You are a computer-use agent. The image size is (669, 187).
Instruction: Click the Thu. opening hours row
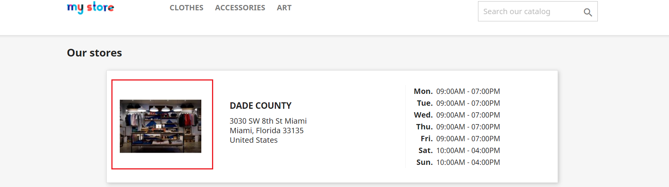[458, 127]
